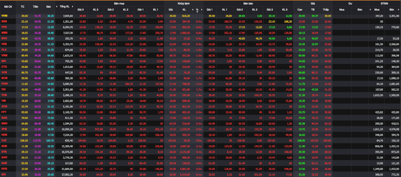Screen dimensions: 401x177
Task: Click Giá 1 header under Bên mua
Action: [x=141, y=10]
